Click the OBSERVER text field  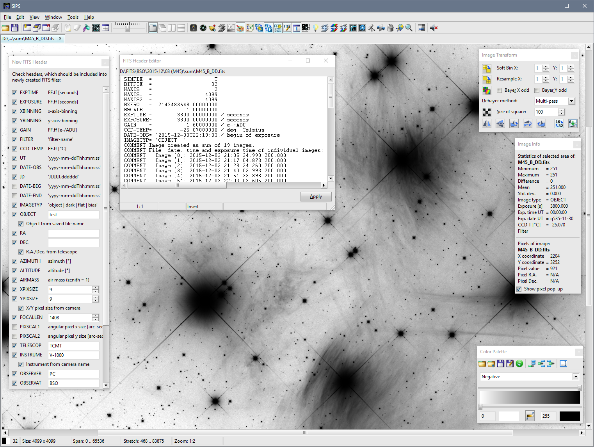[73, 374]
